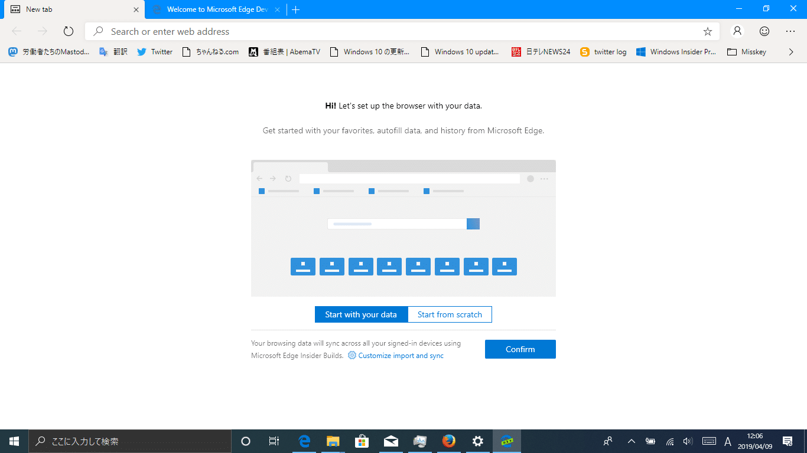
Task: Open the Mail app from taskbar
Action: tap(391, 441)
